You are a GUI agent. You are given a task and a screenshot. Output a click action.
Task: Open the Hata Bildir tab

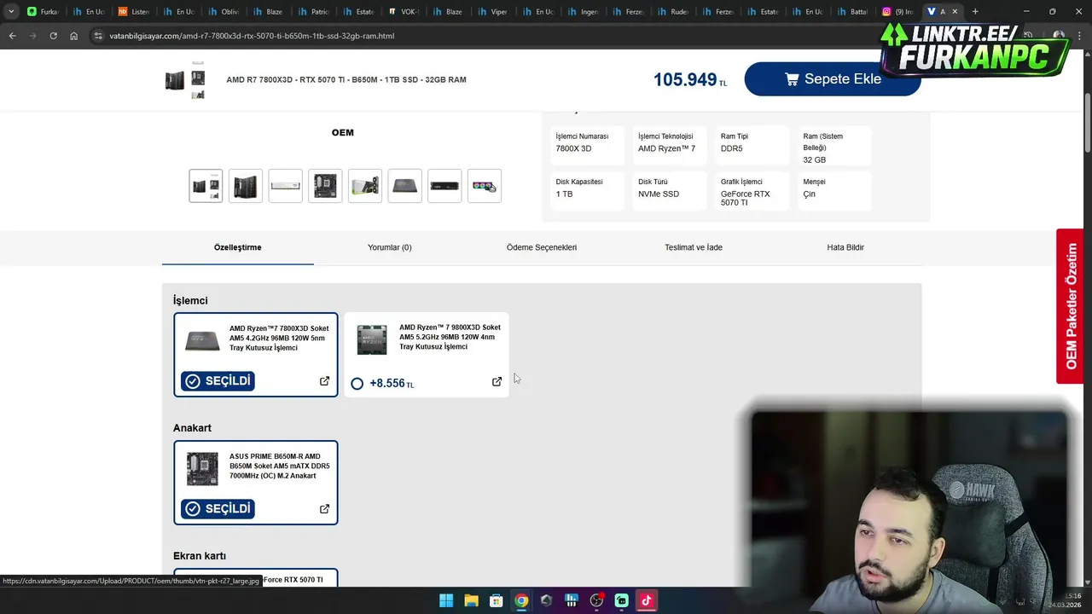(845, 247)
